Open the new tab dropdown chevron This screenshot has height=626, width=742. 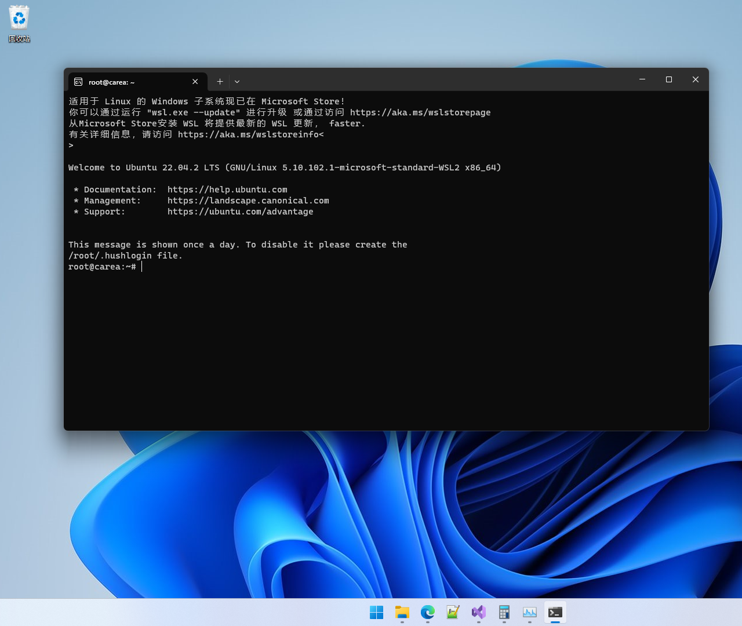click(237, 81)
